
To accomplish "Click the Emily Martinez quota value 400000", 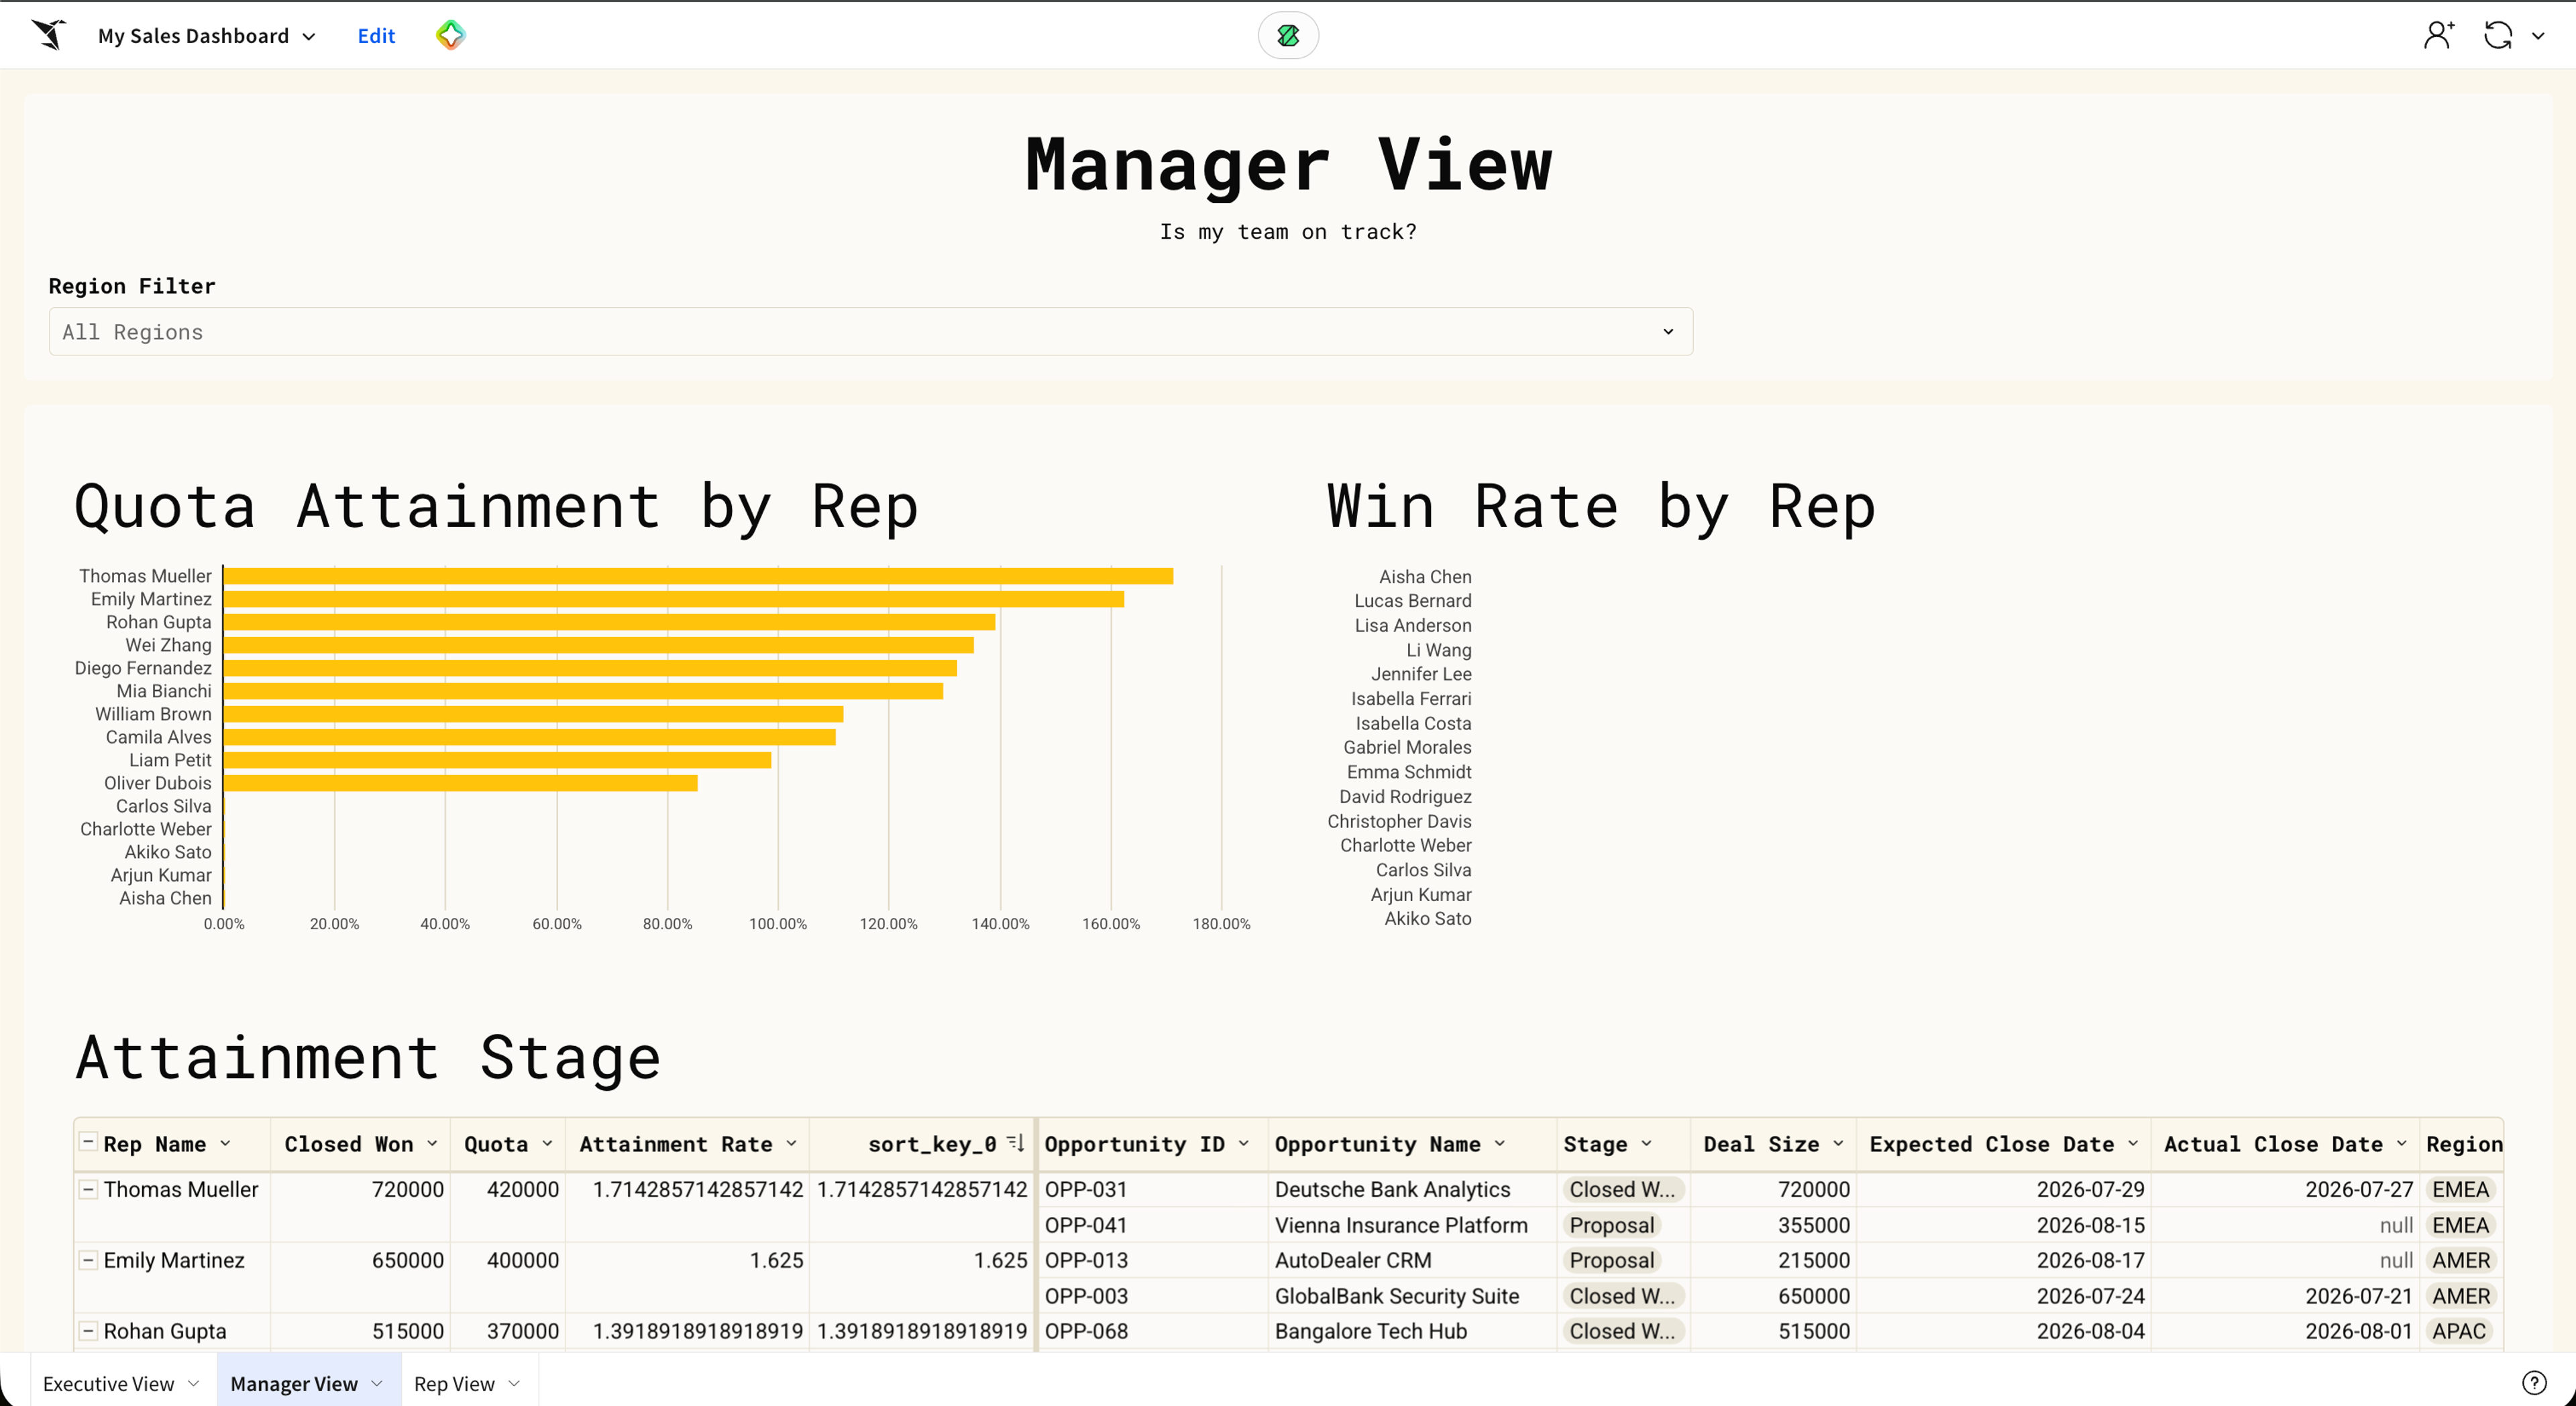I will tap(522, 1259).
